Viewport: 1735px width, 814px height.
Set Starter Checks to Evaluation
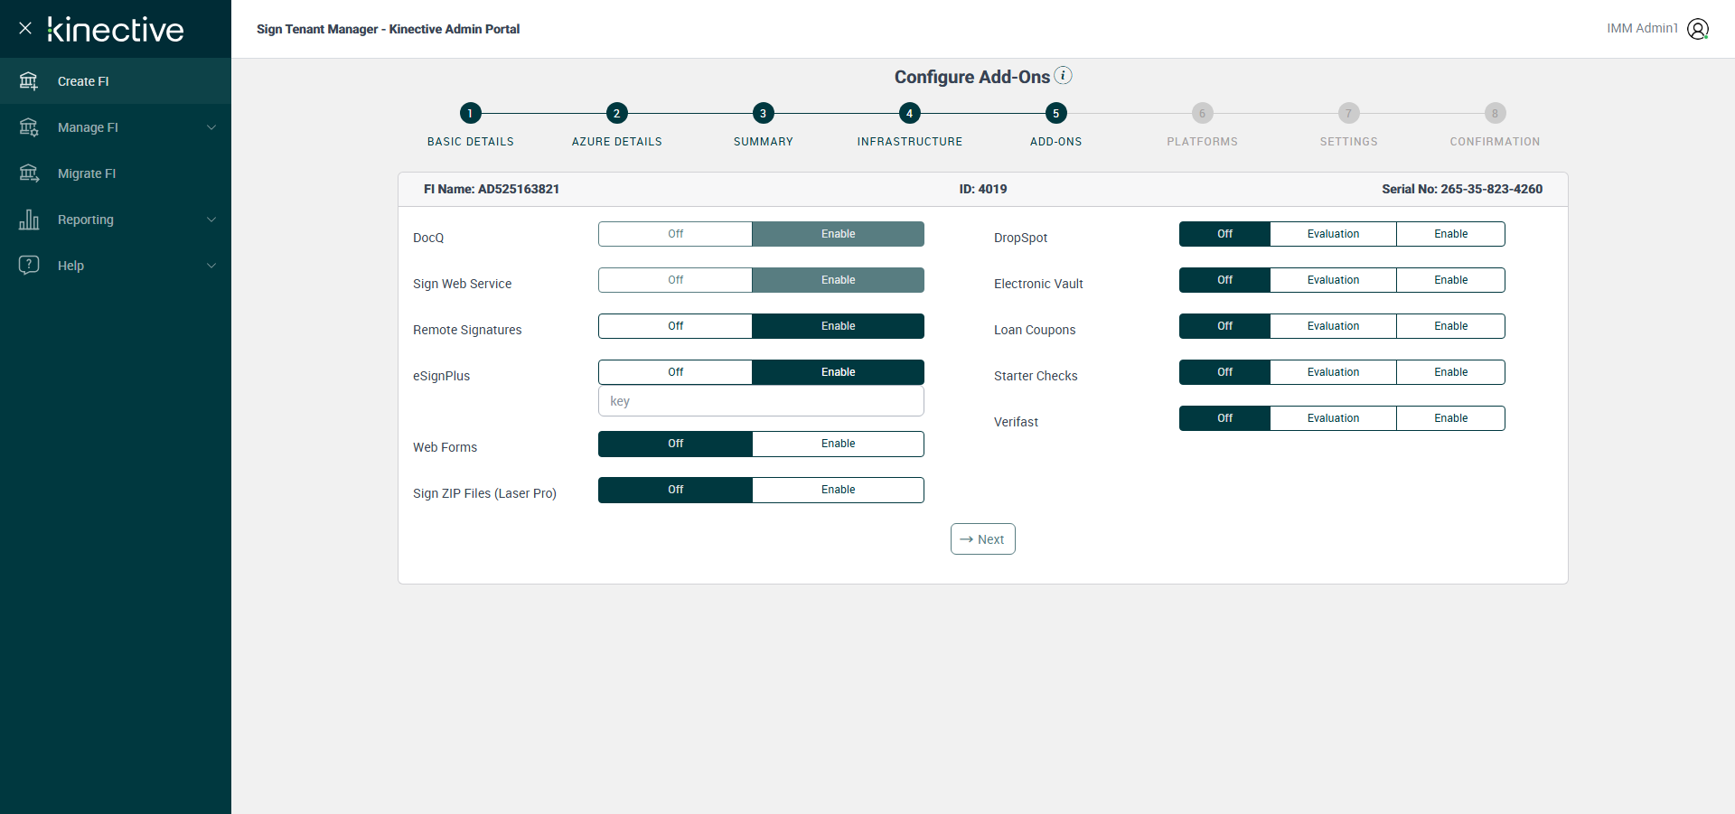(x=1333, y=372)
